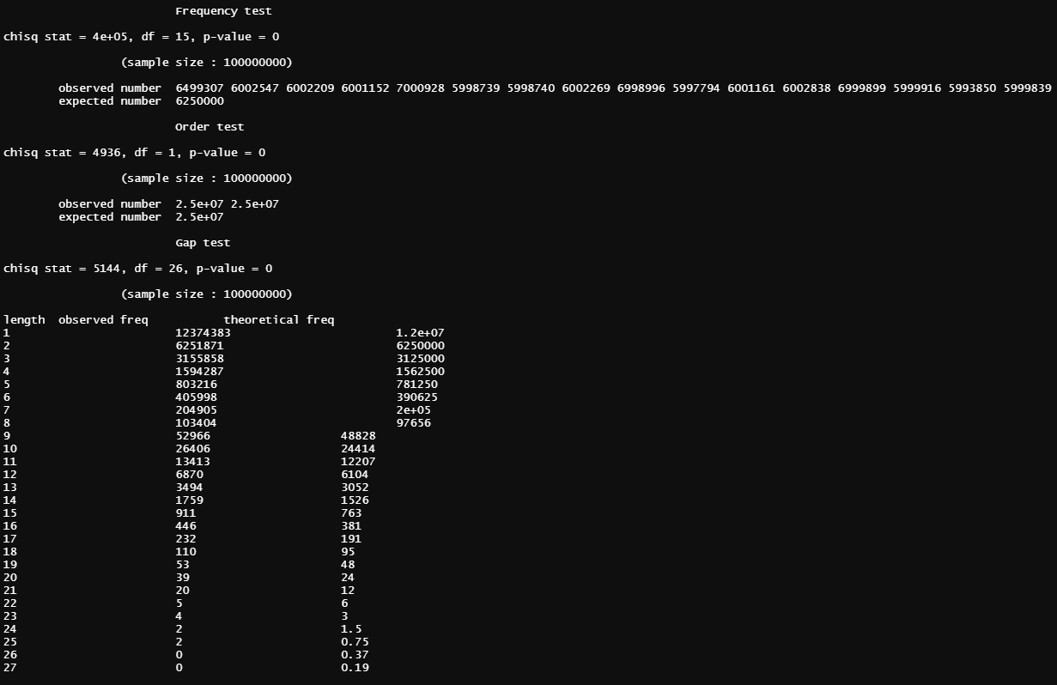Click theoretical freq 95
Image resolution: width=1057 pixels, height=685 pixels.
(x=348, y=552)
